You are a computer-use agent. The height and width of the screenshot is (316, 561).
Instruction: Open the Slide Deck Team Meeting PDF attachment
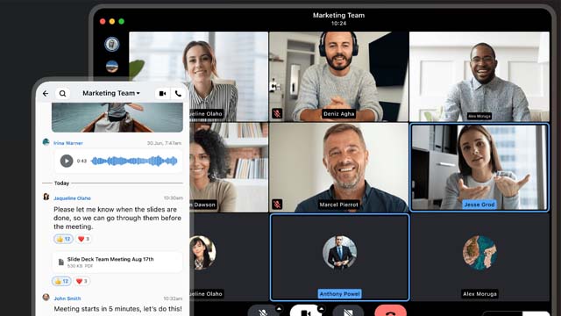pos(117,262)
